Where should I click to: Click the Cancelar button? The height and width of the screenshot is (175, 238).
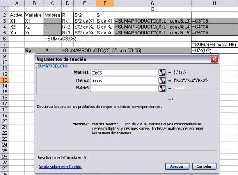(204, 166)
